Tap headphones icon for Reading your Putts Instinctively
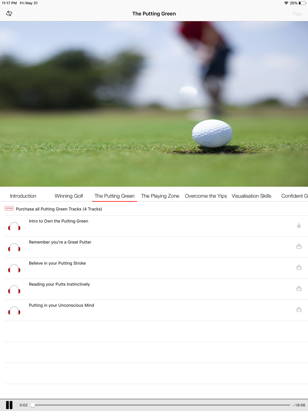The height and width of the screenshot is (411, 308). pyautogui.click(x=14, y=289)
